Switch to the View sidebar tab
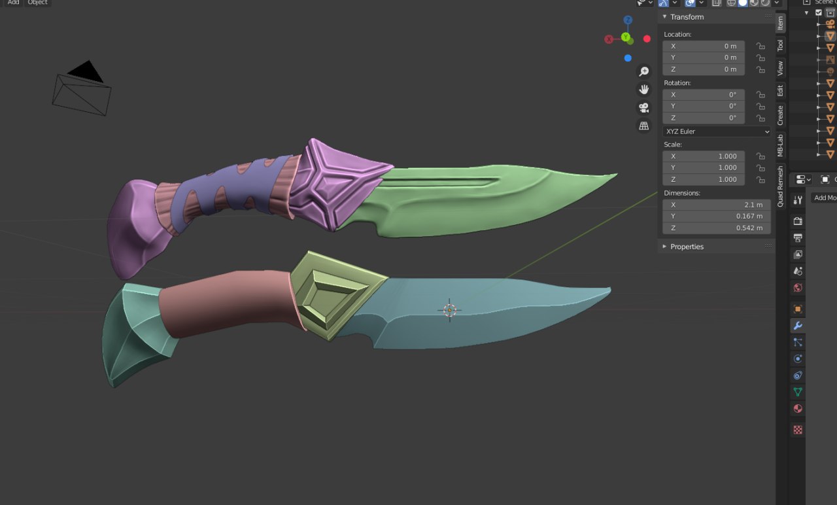The width and height of the screenshot is (837, 505). click(781, 68)
